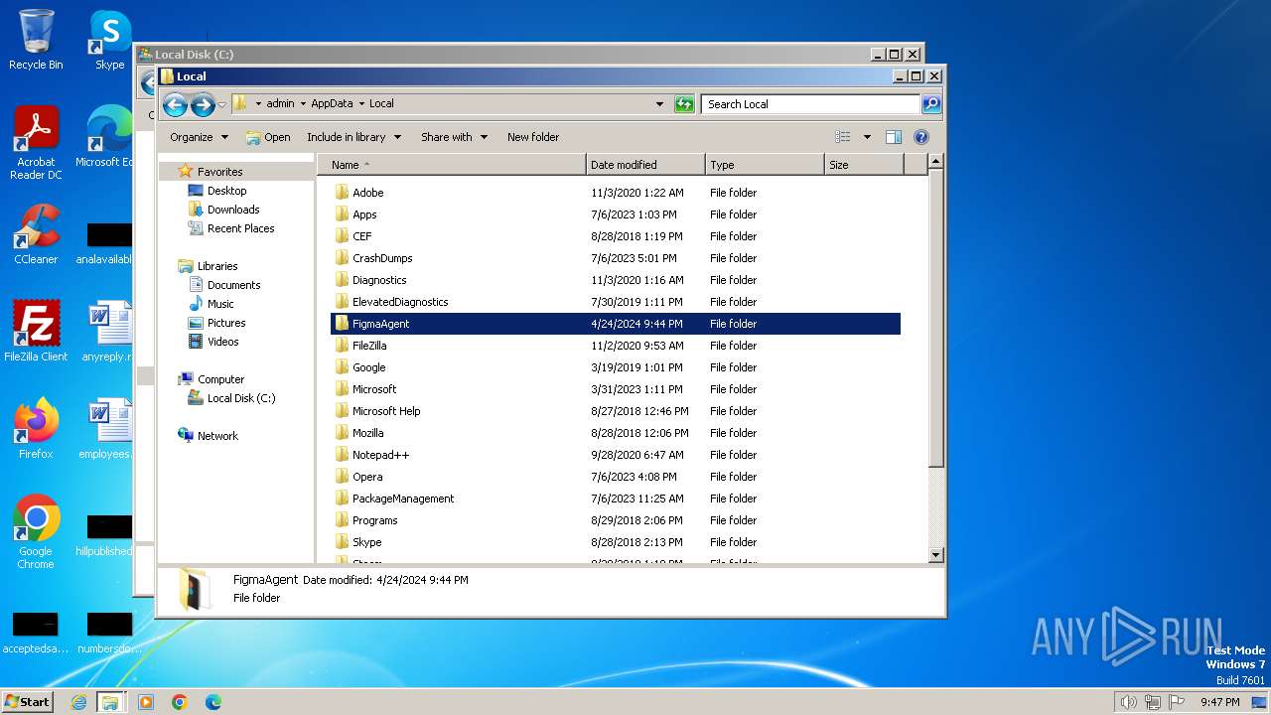
Task: Navigate to AppData in the breadcrumb
Action: pyautogui.click(x=332, y=104)
